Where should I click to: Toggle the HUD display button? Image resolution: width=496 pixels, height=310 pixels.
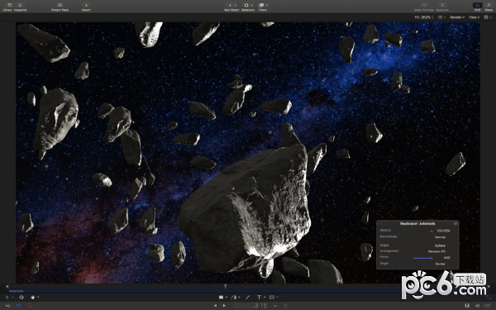(x=477, y=7)
